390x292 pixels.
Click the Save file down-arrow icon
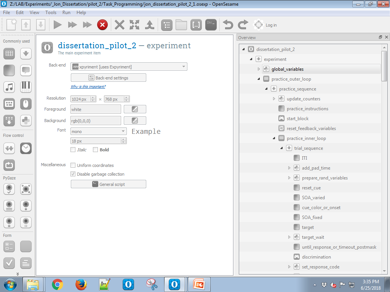click(40, 25)
